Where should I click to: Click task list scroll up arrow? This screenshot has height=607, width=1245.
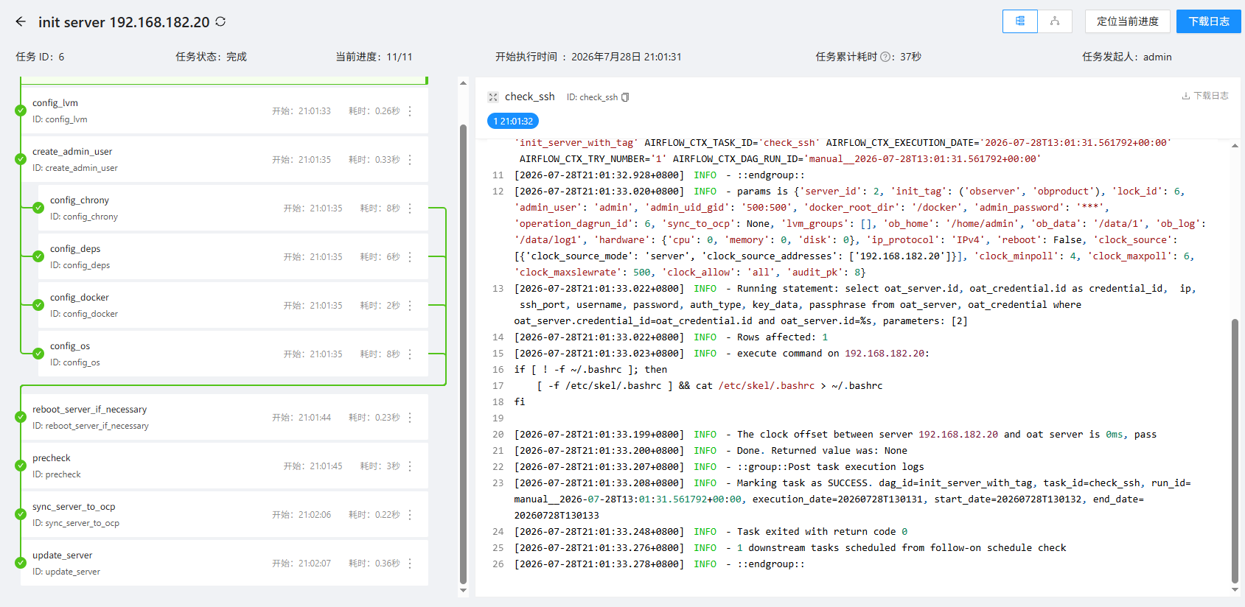point(463,83)
